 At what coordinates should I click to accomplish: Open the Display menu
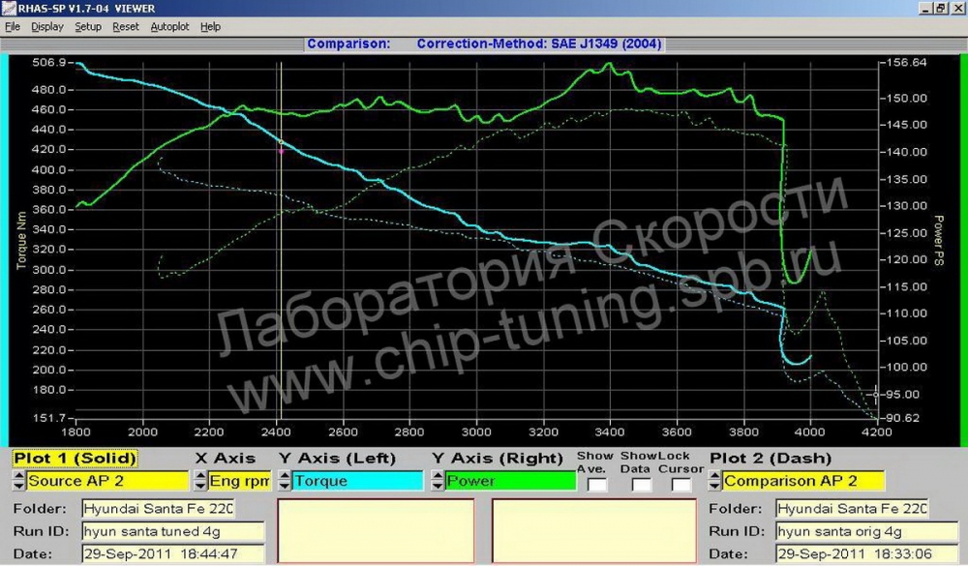coord(46,26)
